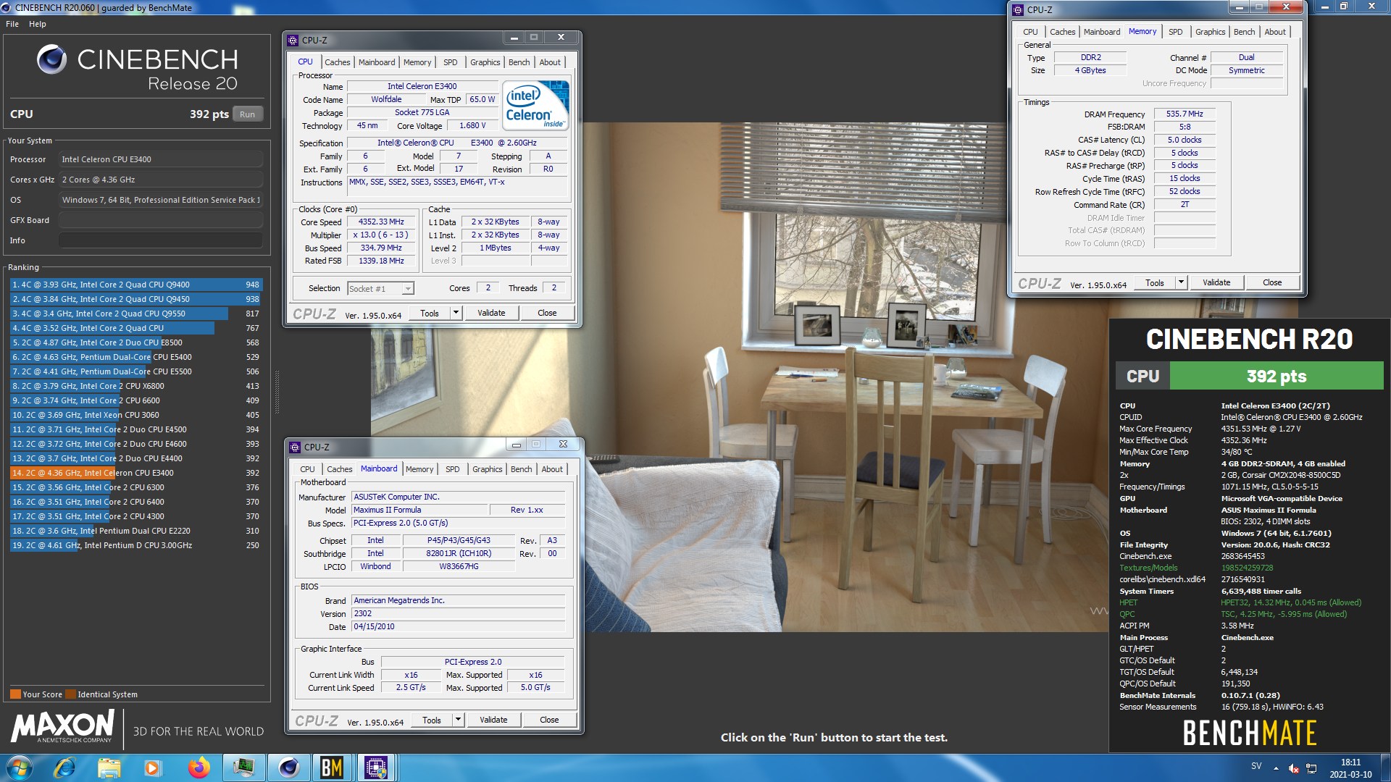Viewport: 1391px width, 782px height.
Task: Open BenchMate BM taskbar icon
Action: tap(332, 768)
